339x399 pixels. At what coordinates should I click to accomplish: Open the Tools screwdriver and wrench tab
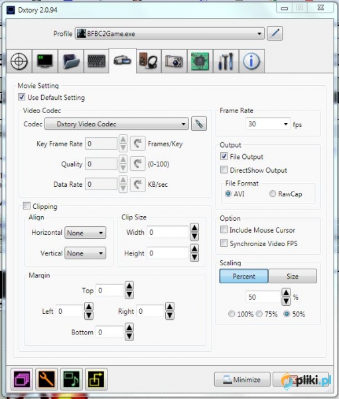(226, 61)
